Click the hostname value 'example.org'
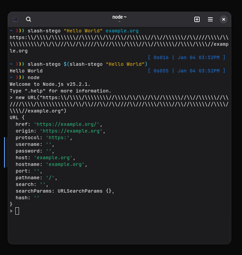242x255 pixels. 65,164
